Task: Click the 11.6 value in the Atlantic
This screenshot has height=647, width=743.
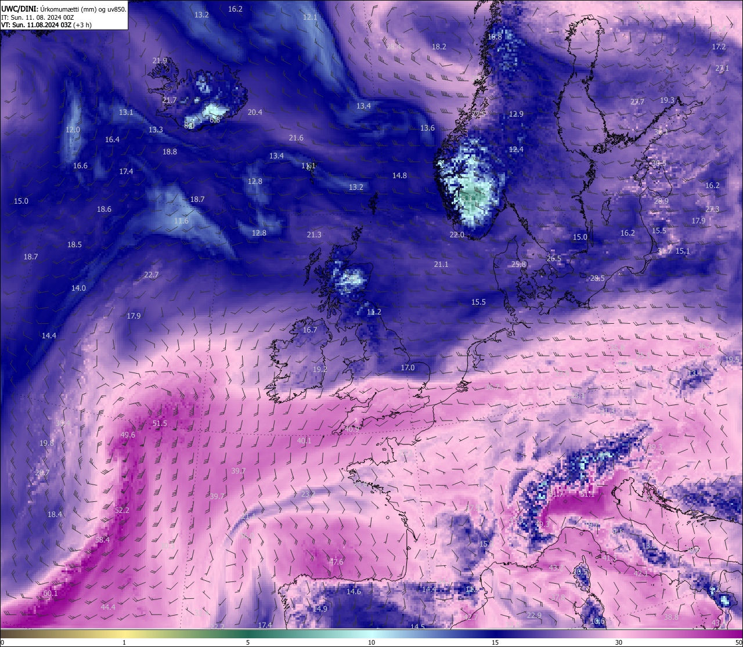Action: pos(181,221)
